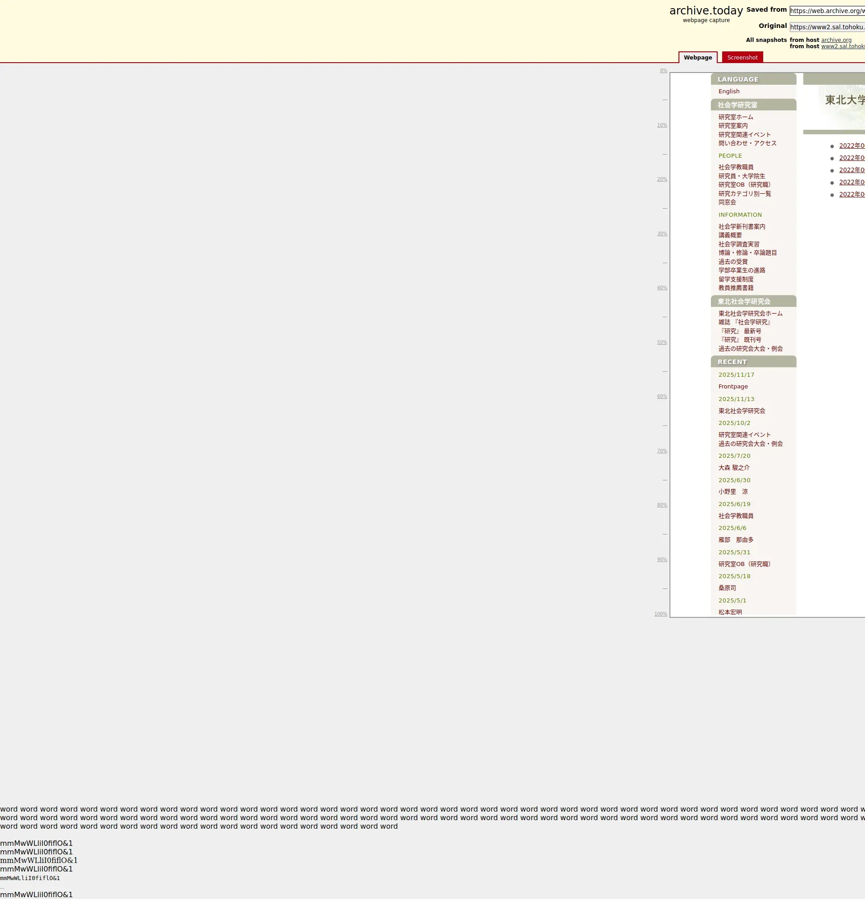
Task: Open 東北社会学研究会ホーム link
Action: (x=750, y=314)
